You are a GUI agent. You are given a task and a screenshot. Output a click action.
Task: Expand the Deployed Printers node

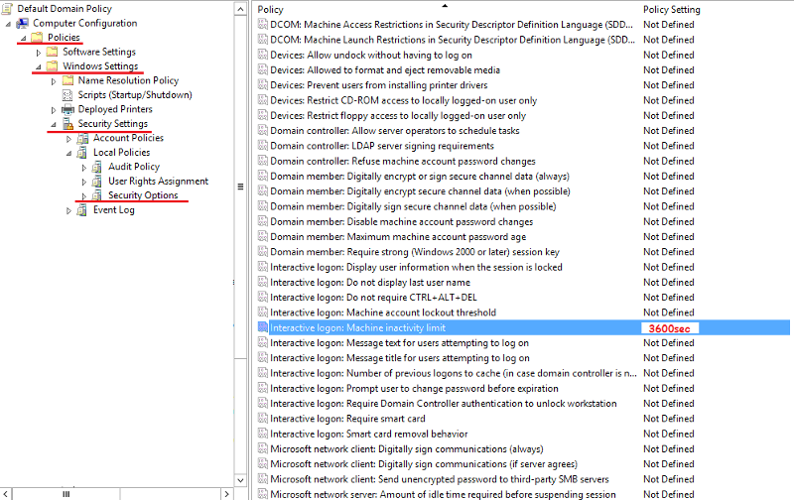tap(54, 110)
